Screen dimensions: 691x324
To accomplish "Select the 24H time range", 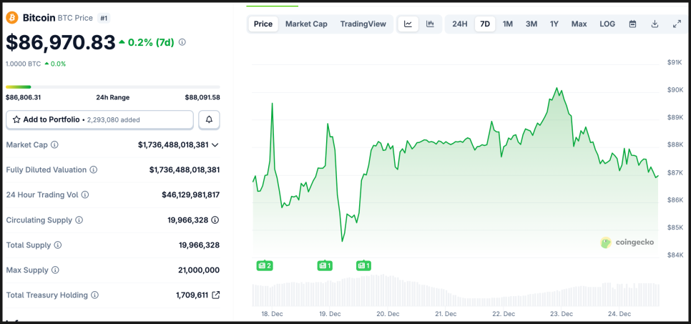I will point(459,24).
